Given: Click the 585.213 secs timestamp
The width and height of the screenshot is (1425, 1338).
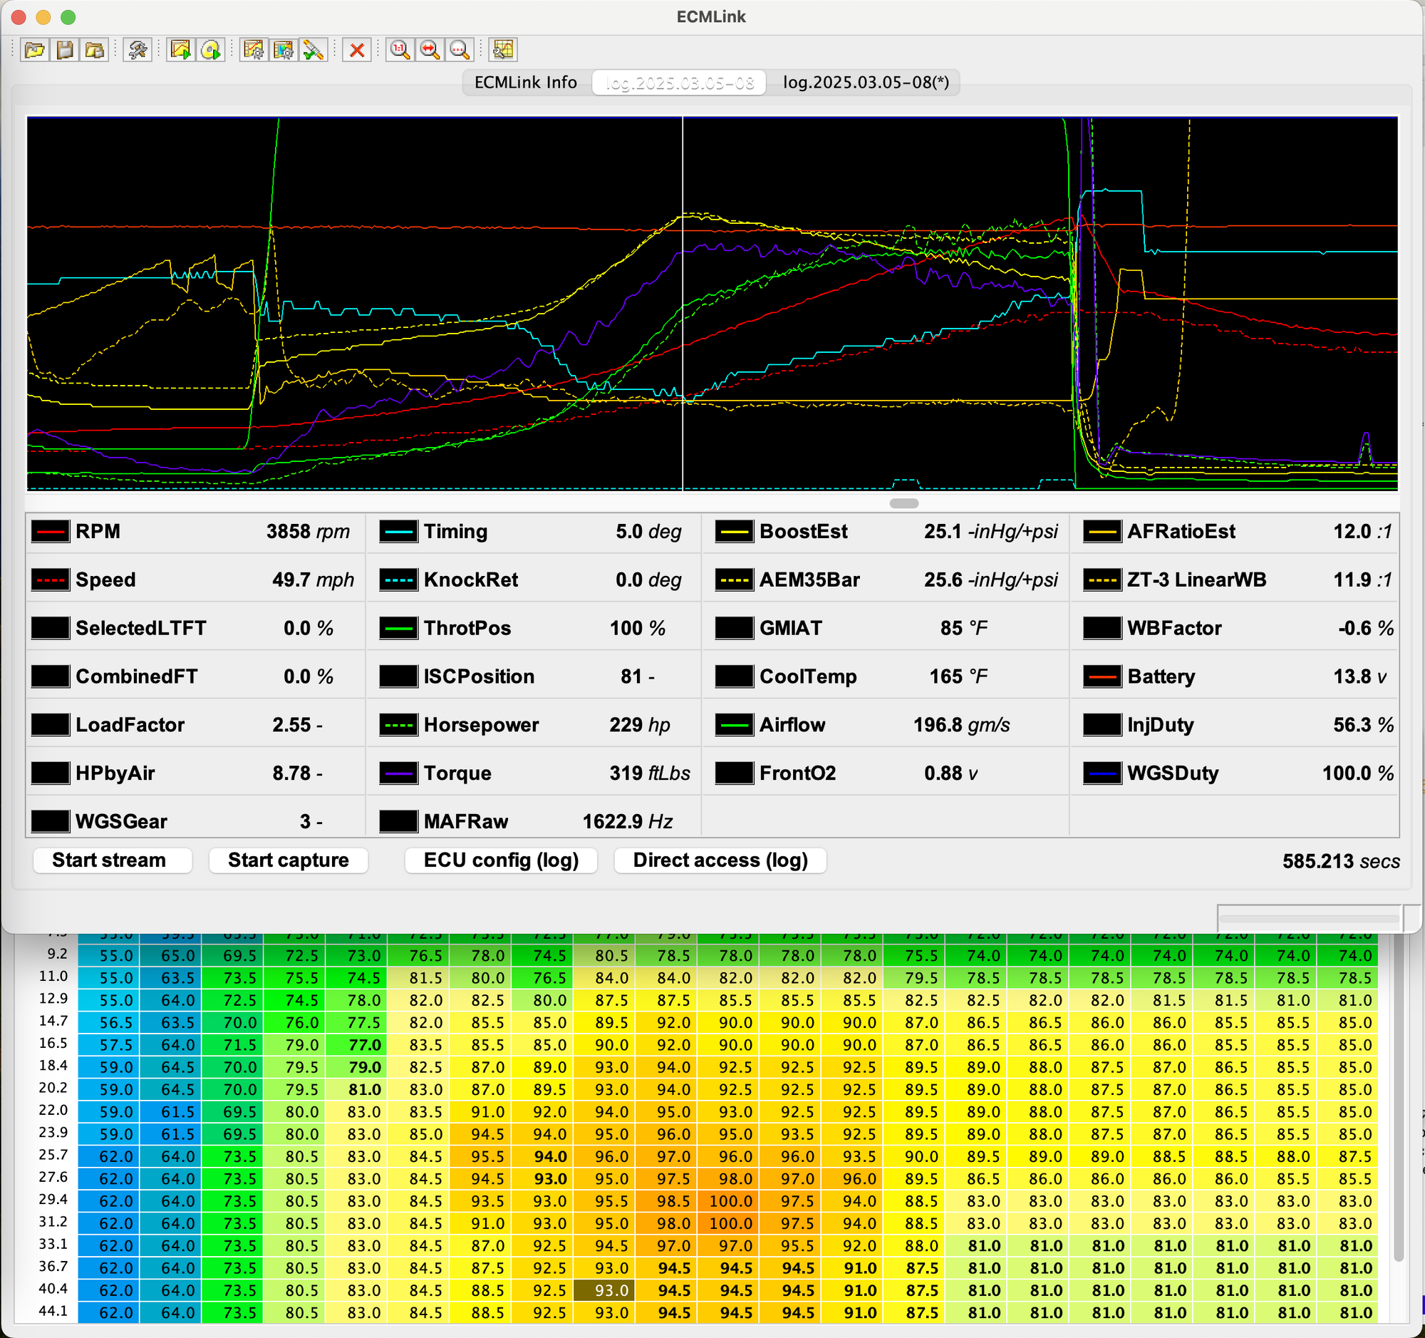Looking at the screenshot, I should tap(1340, 861).
